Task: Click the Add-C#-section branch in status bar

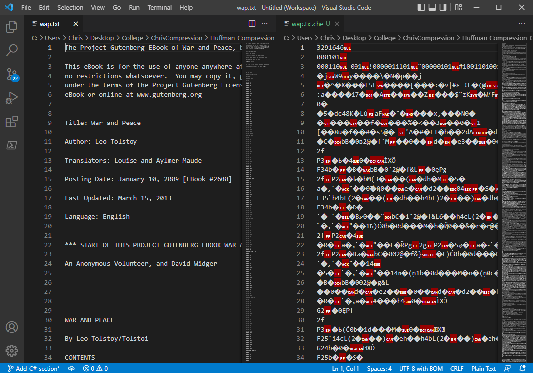Action: coord(34,368)
